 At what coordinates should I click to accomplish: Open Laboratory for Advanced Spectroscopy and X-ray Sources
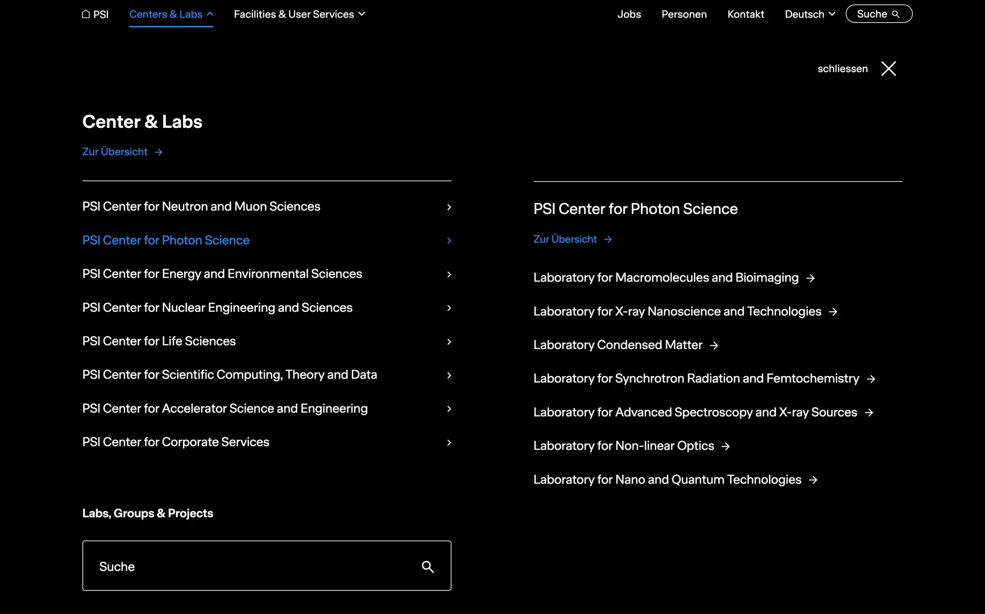click(x=695, y=412)
